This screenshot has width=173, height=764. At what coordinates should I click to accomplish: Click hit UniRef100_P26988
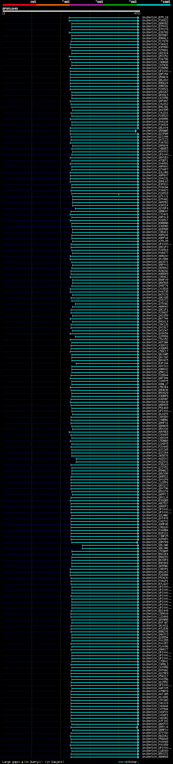155,575
